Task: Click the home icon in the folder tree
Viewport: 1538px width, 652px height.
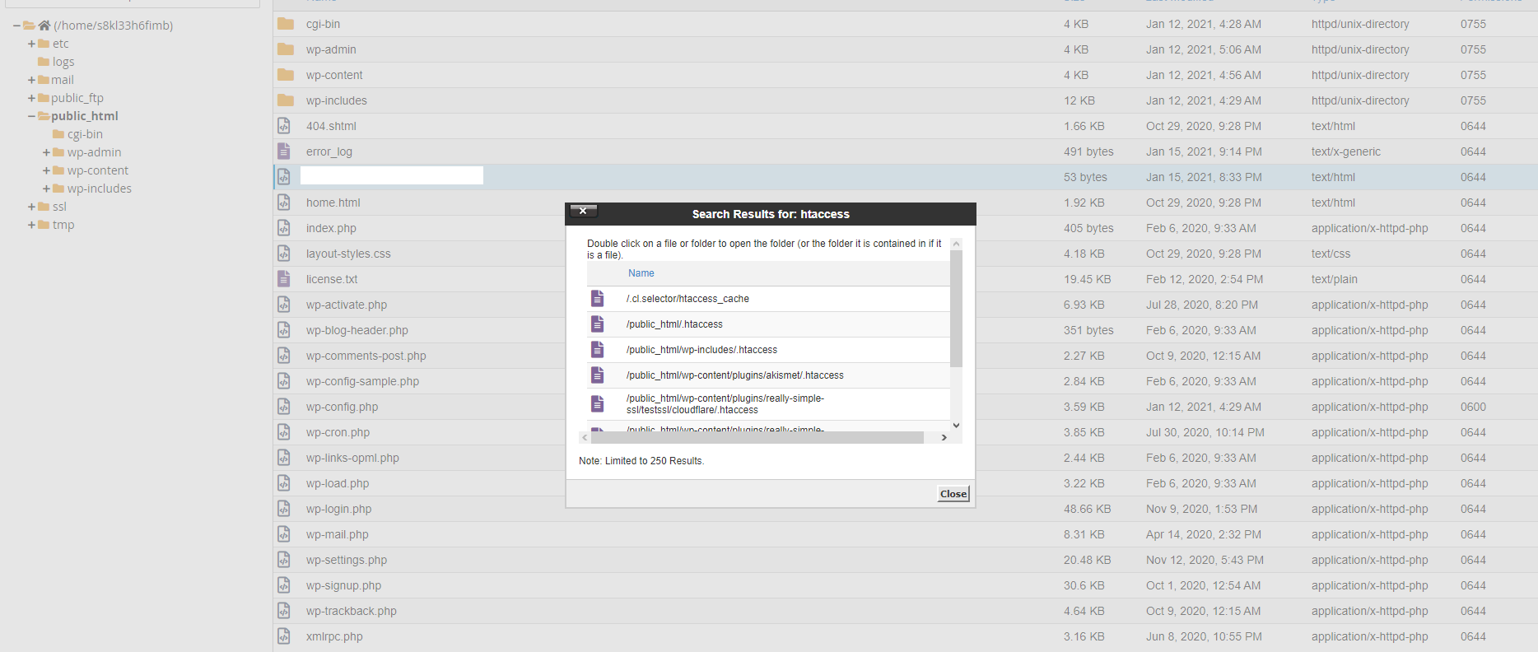Action: 44,26
